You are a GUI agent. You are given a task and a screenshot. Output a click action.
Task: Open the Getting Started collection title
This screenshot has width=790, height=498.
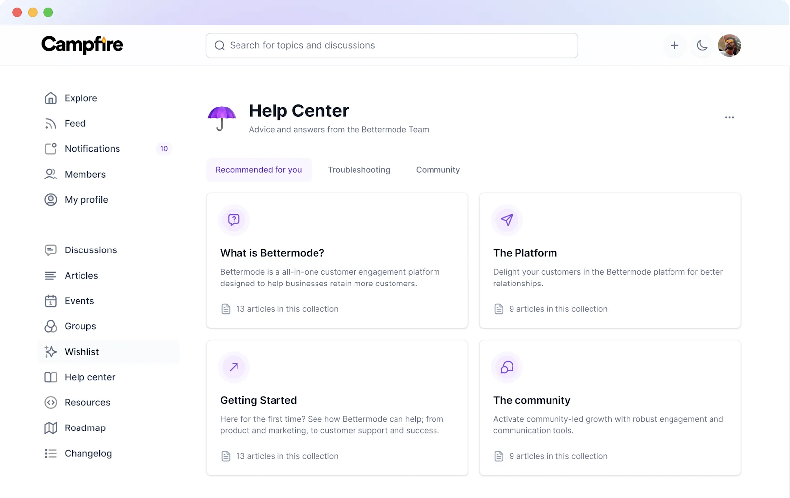click(x=258, y=400)
